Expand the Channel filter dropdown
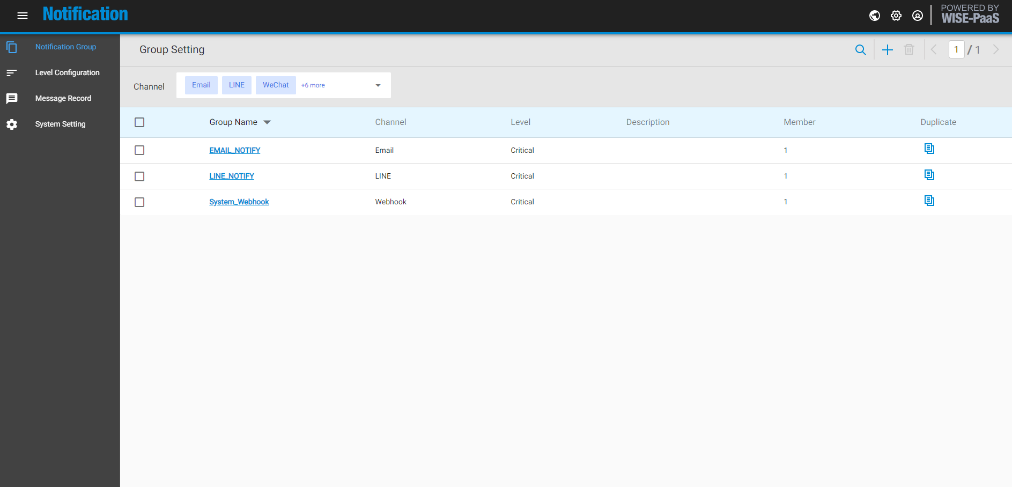The width and height of the screenshot is (1012, 487). pos(378,85)
